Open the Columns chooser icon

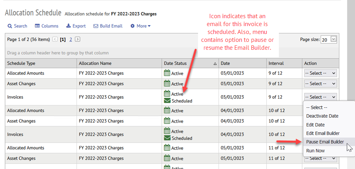(37, 26)
